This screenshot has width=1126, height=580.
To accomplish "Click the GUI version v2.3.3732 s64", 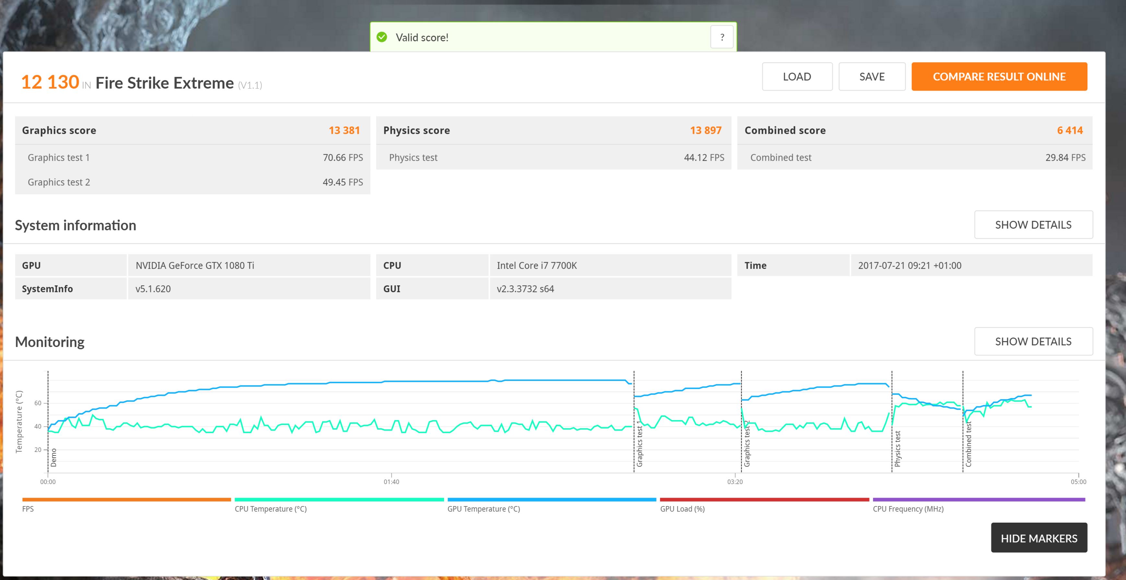I will pyautogui.click(x=610, y=289).
